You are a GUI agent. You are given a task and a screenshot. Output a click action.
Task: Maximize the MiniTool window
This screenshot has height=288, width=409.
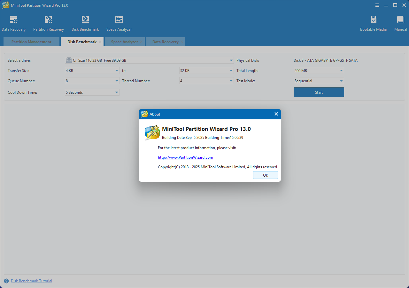coord(395,5)
